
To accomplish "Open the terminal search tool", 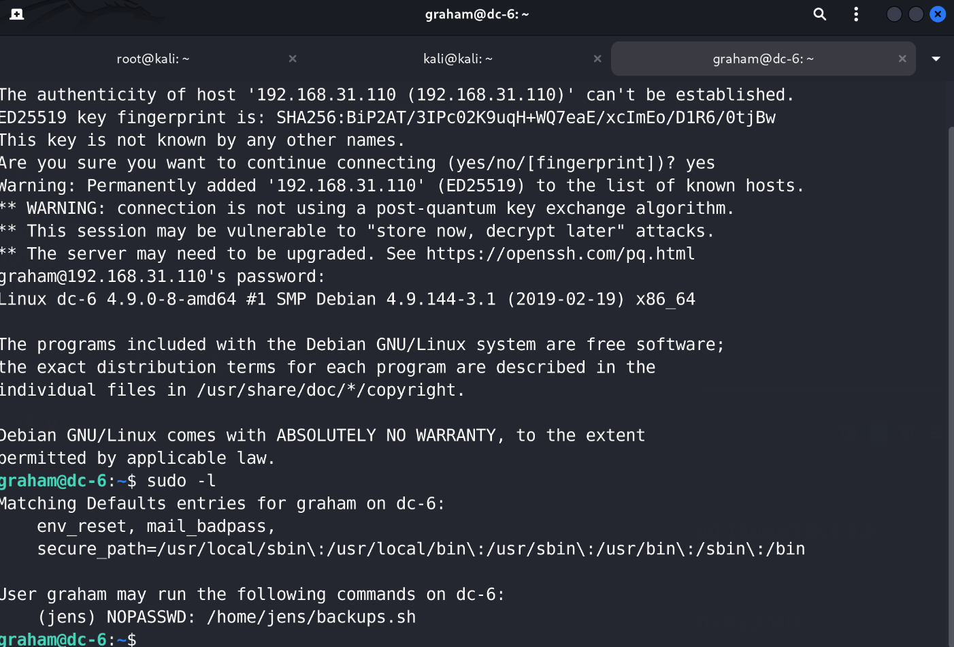I will point(820,14).
